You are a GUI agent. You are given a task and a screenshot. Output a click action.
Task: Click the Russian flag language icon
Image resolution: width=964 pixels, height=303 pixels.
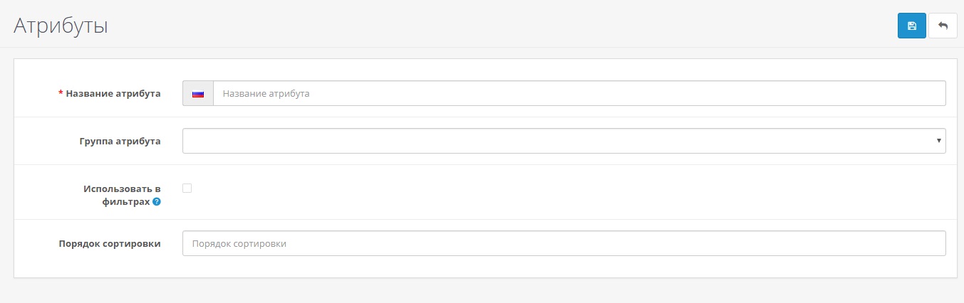[198, 93]
